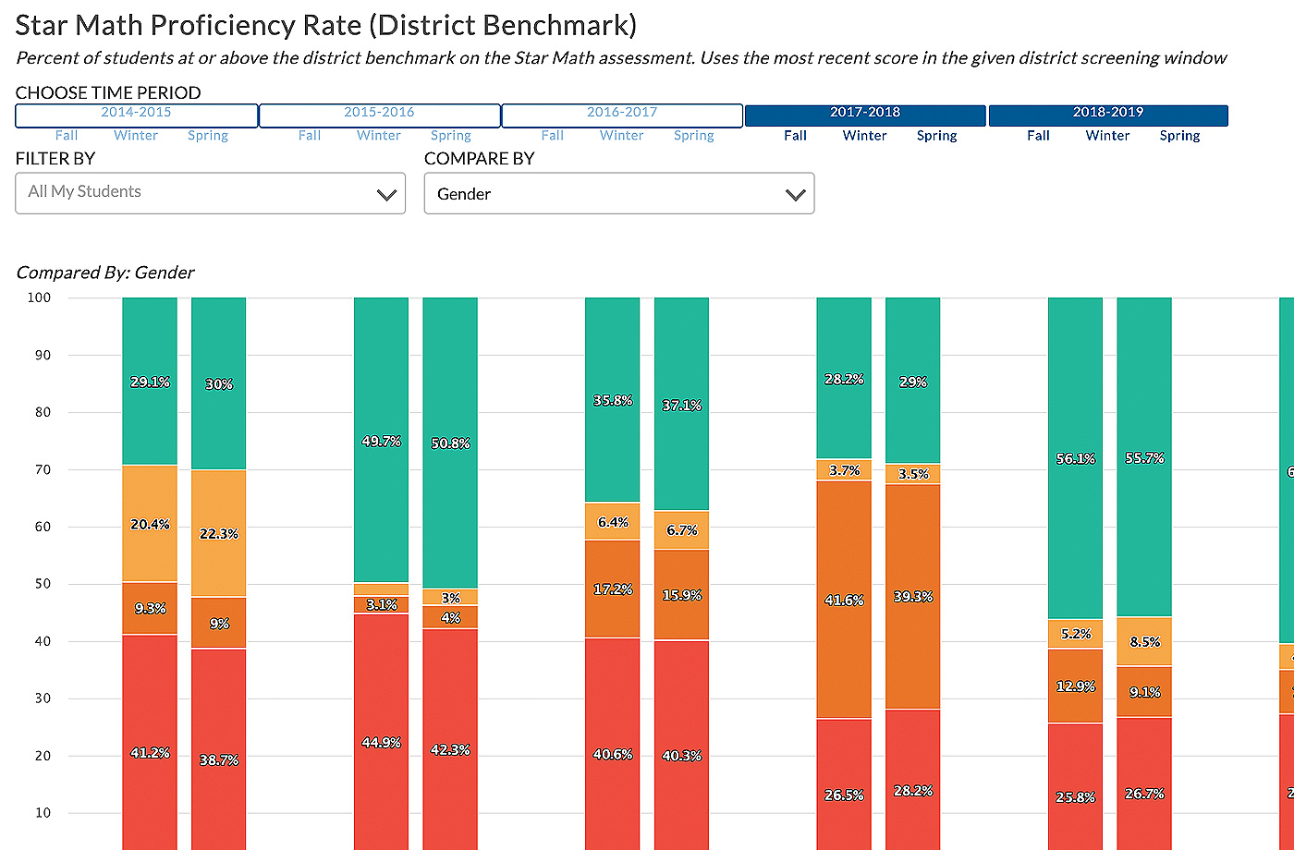Click the orange 41.6% bar segment
This screenshot has width=1294, height=850.
(x=844, y=600)
